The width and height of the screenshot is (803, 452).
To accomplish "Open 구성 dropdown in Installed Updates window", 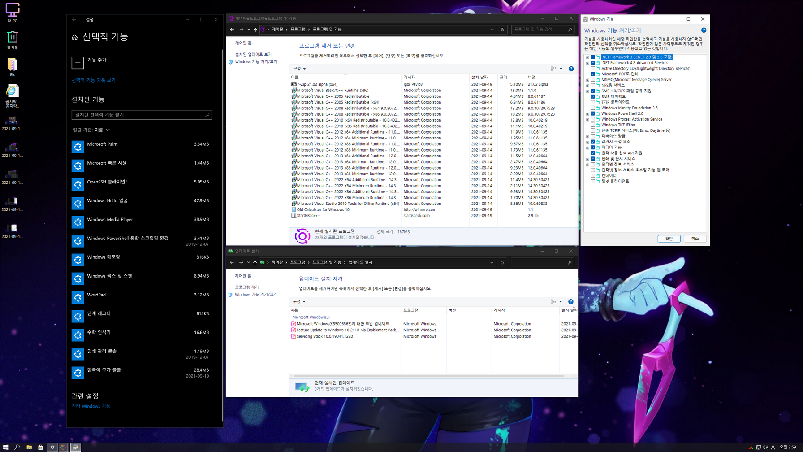I will pyautogui.click(x=299, y=301).
